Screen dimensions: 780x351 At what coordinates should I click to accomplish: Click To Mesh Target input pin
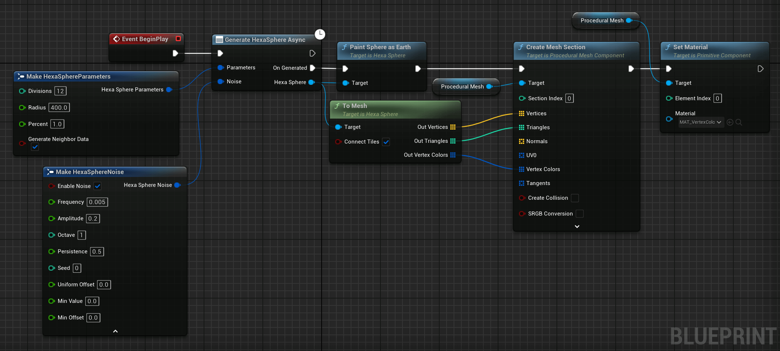click(338, 127)
